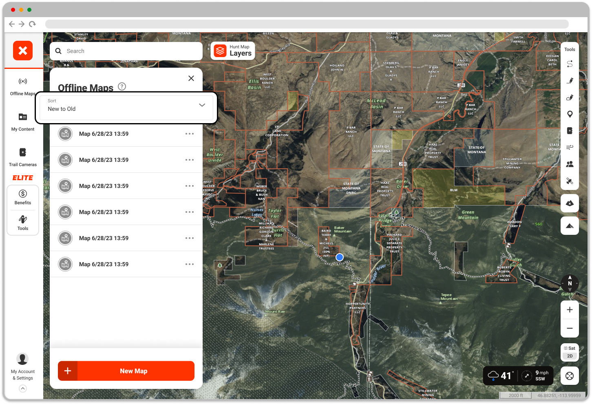Viewport: 592px width, 404px height.
Task: Select the waypoint pin tool
Action: tap(570, 114)
